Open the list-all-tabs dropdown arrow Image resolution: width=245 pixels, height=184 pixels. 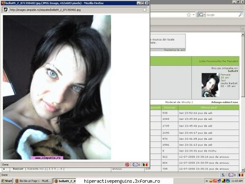pyautogui.click(x=243, y=29)
